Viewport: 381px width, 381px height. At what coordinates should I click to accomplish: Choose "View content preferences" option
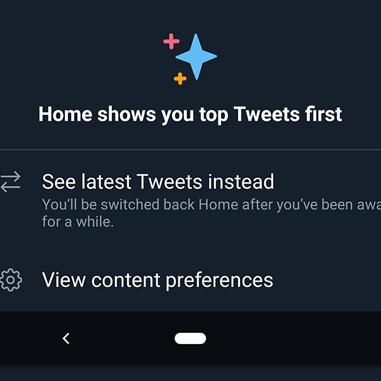157,280
